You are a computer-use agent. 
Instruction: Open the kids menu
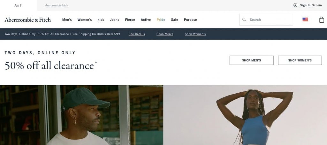pos(101,19)
